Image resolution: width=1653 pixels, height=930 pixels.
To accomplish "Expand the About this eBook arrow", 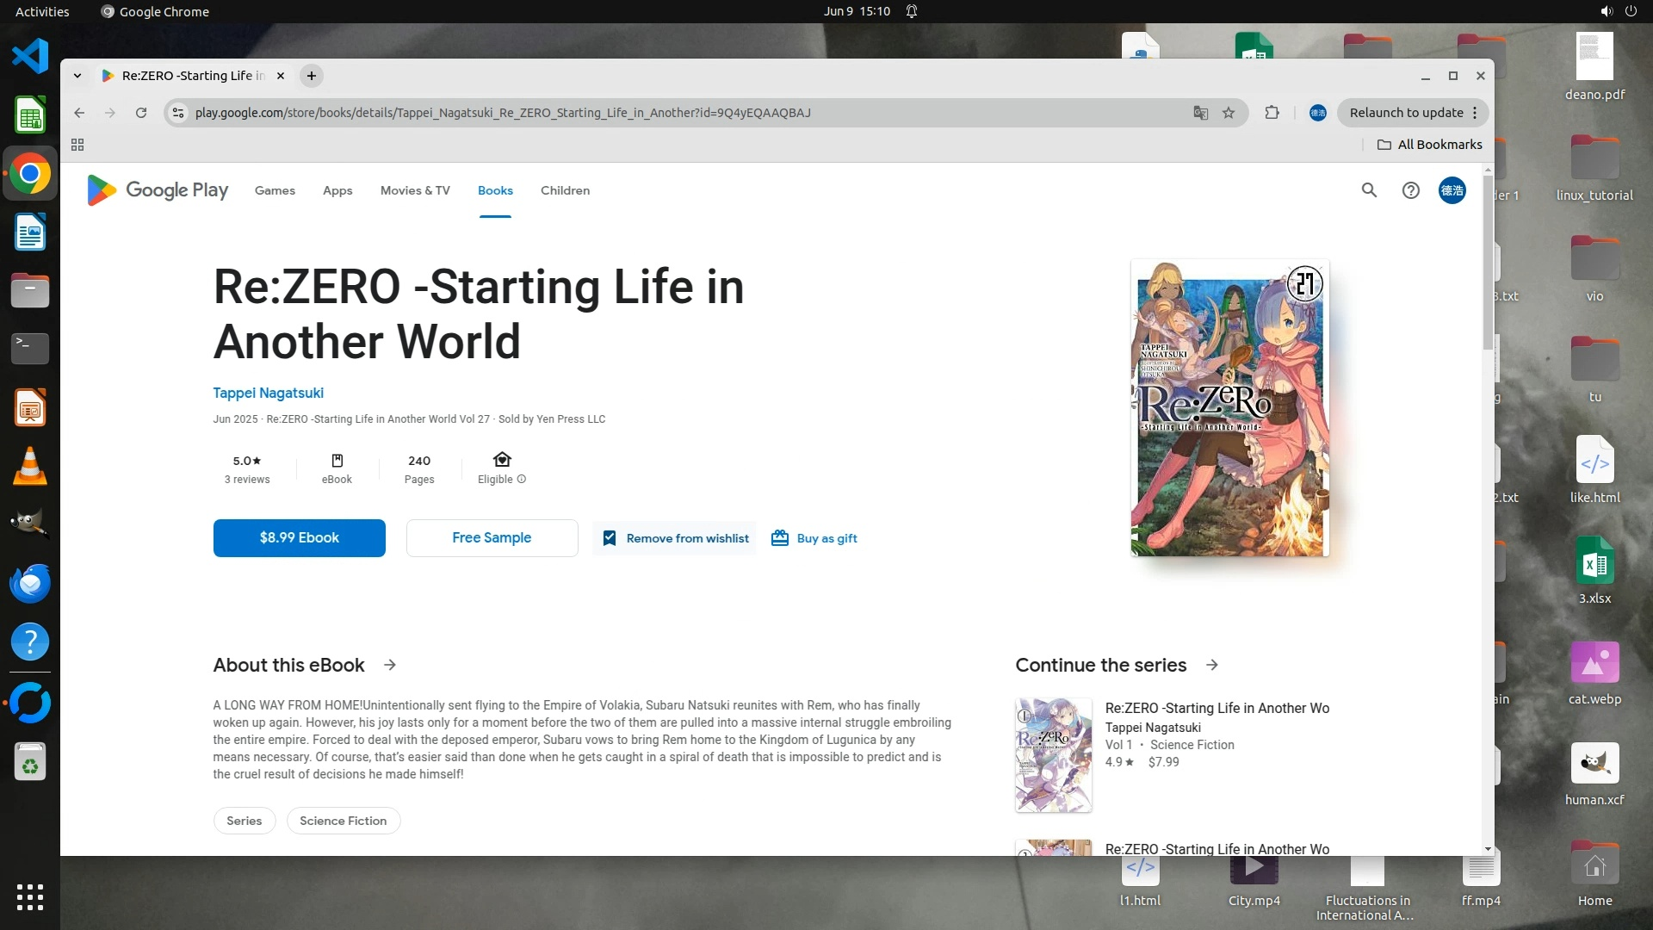I will [x=390, y=665].
